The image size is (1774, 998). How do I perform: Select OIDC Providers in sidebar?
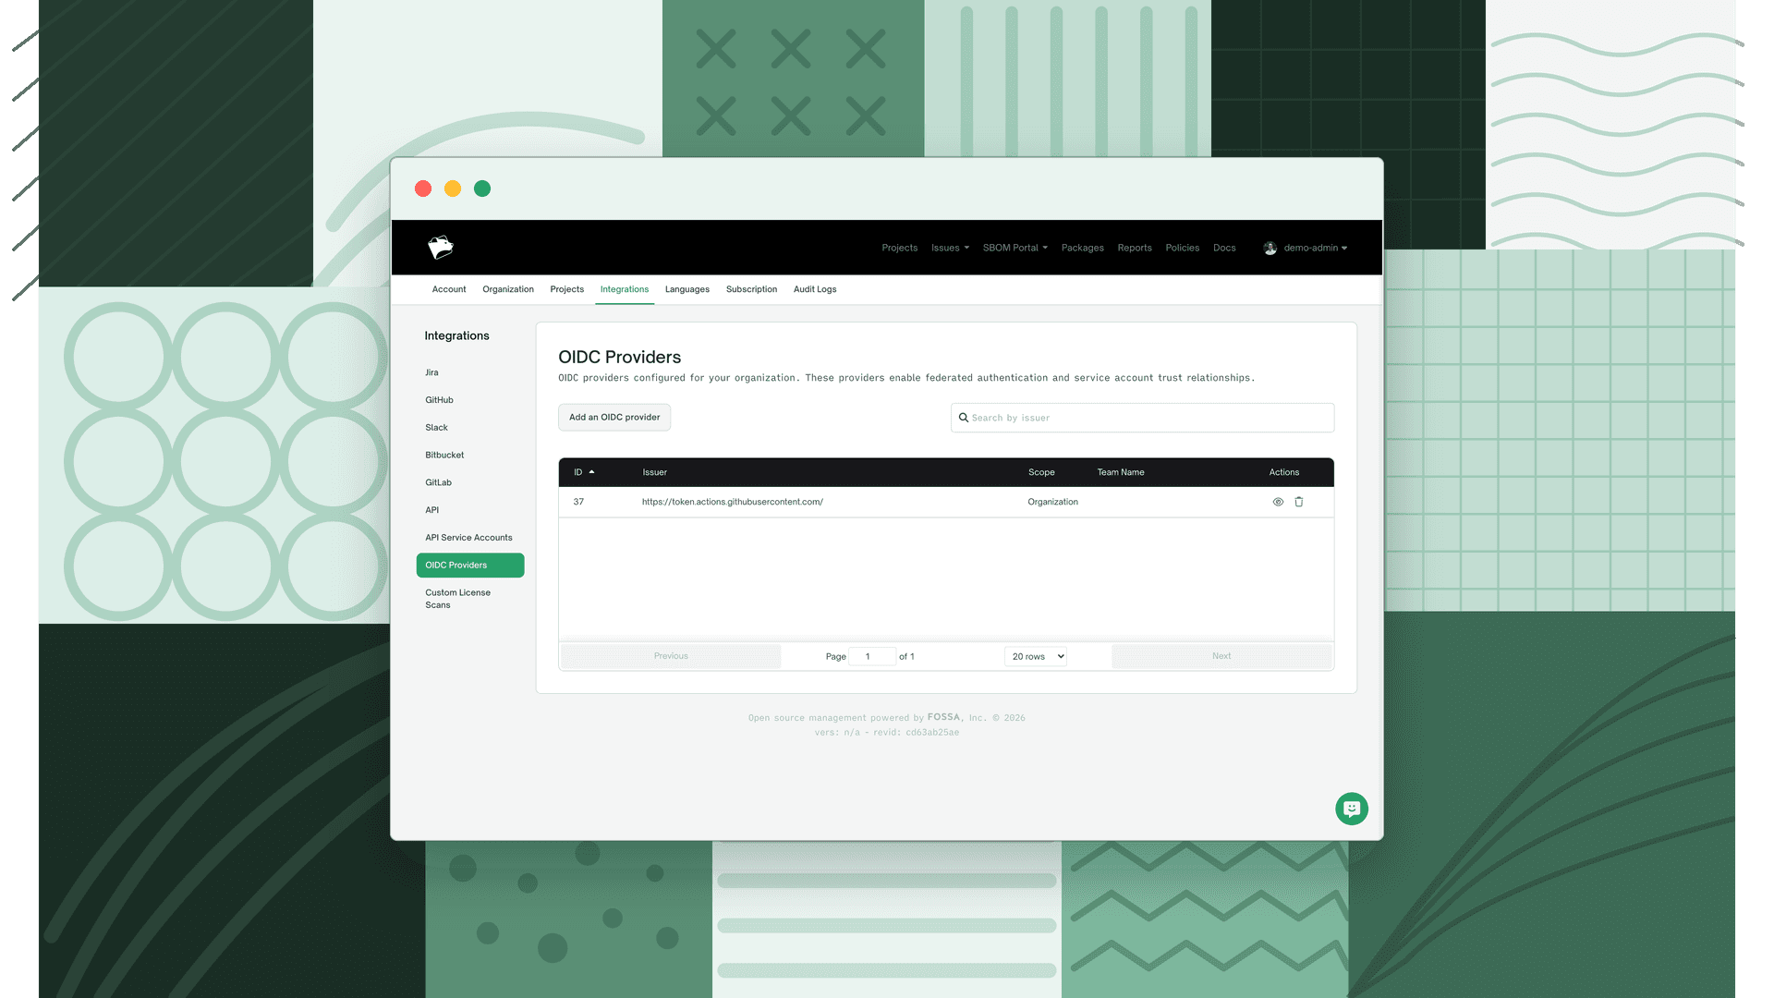470,565
